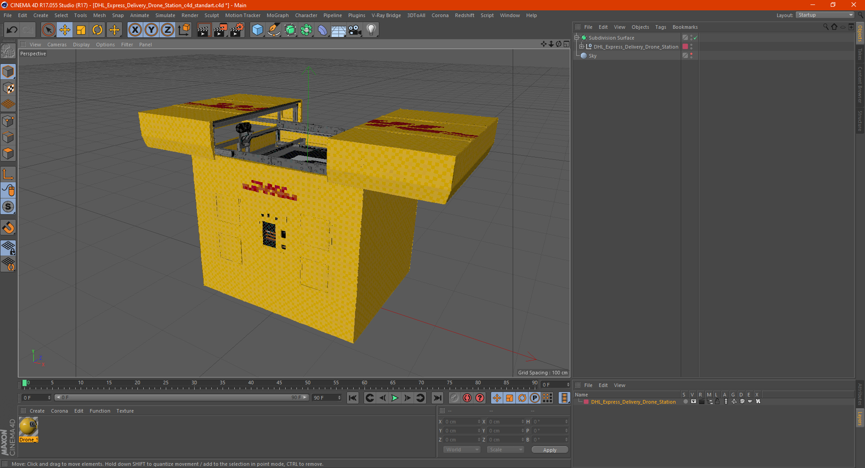
Task: Activate the Move tool in top toolbar
Action: [x=65, y=30]
